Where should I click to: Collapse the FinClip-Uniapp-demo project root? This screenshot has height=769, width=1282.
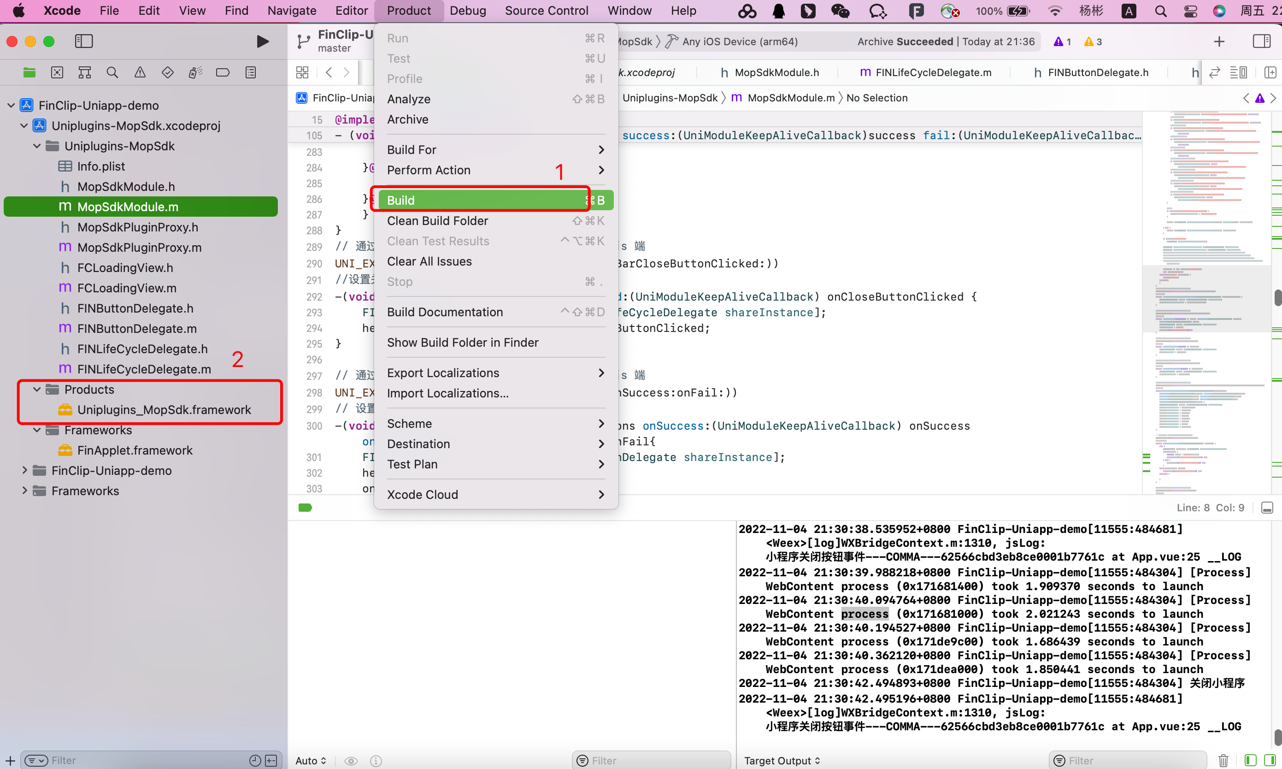(11, 106)
